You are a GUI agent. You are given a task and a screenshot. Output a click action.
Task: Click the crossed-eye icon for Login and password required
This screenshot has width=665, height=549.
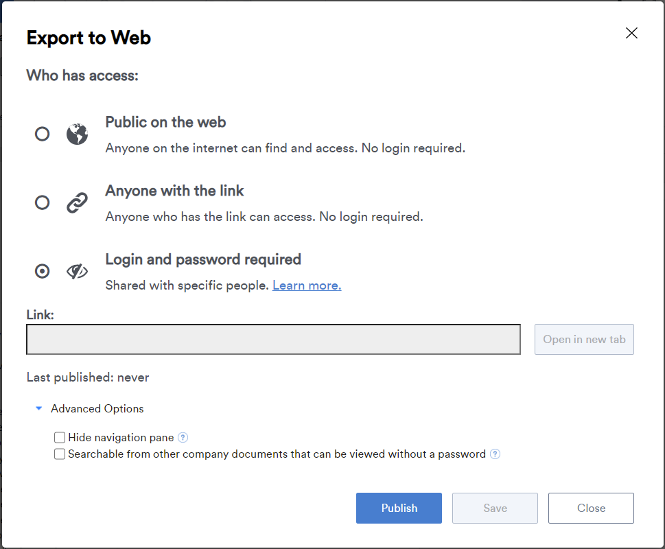point(77,270)
